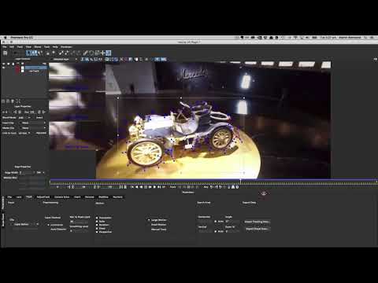
Task: Click Export Tracking Data button
Action: (258, 222)
